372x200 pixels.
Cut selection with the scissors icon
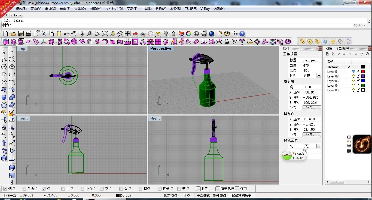44,34
